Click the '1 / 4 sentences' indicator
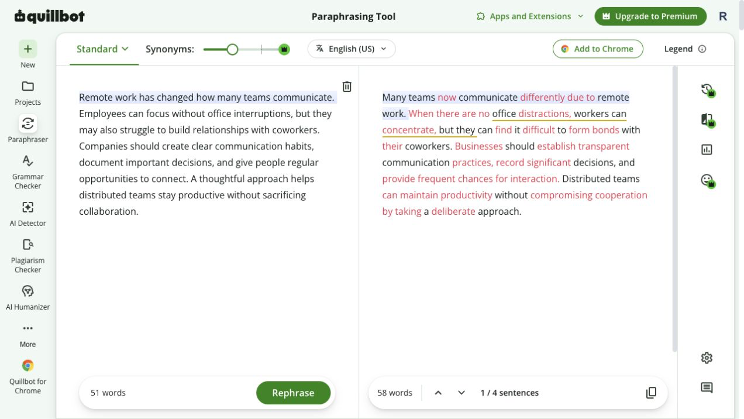The height and width of the screenshot is (419, 744). coord(509,393)
